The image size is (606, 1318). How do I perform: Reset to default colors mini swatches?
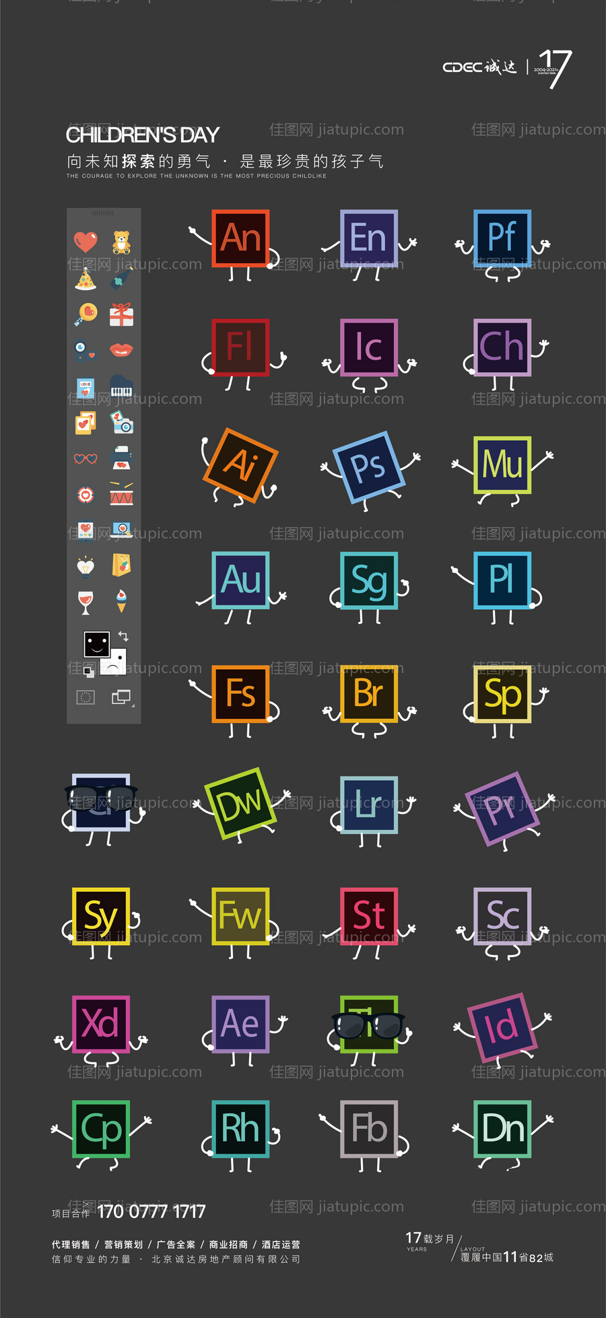pyautogui.click(x=88, y=670)
